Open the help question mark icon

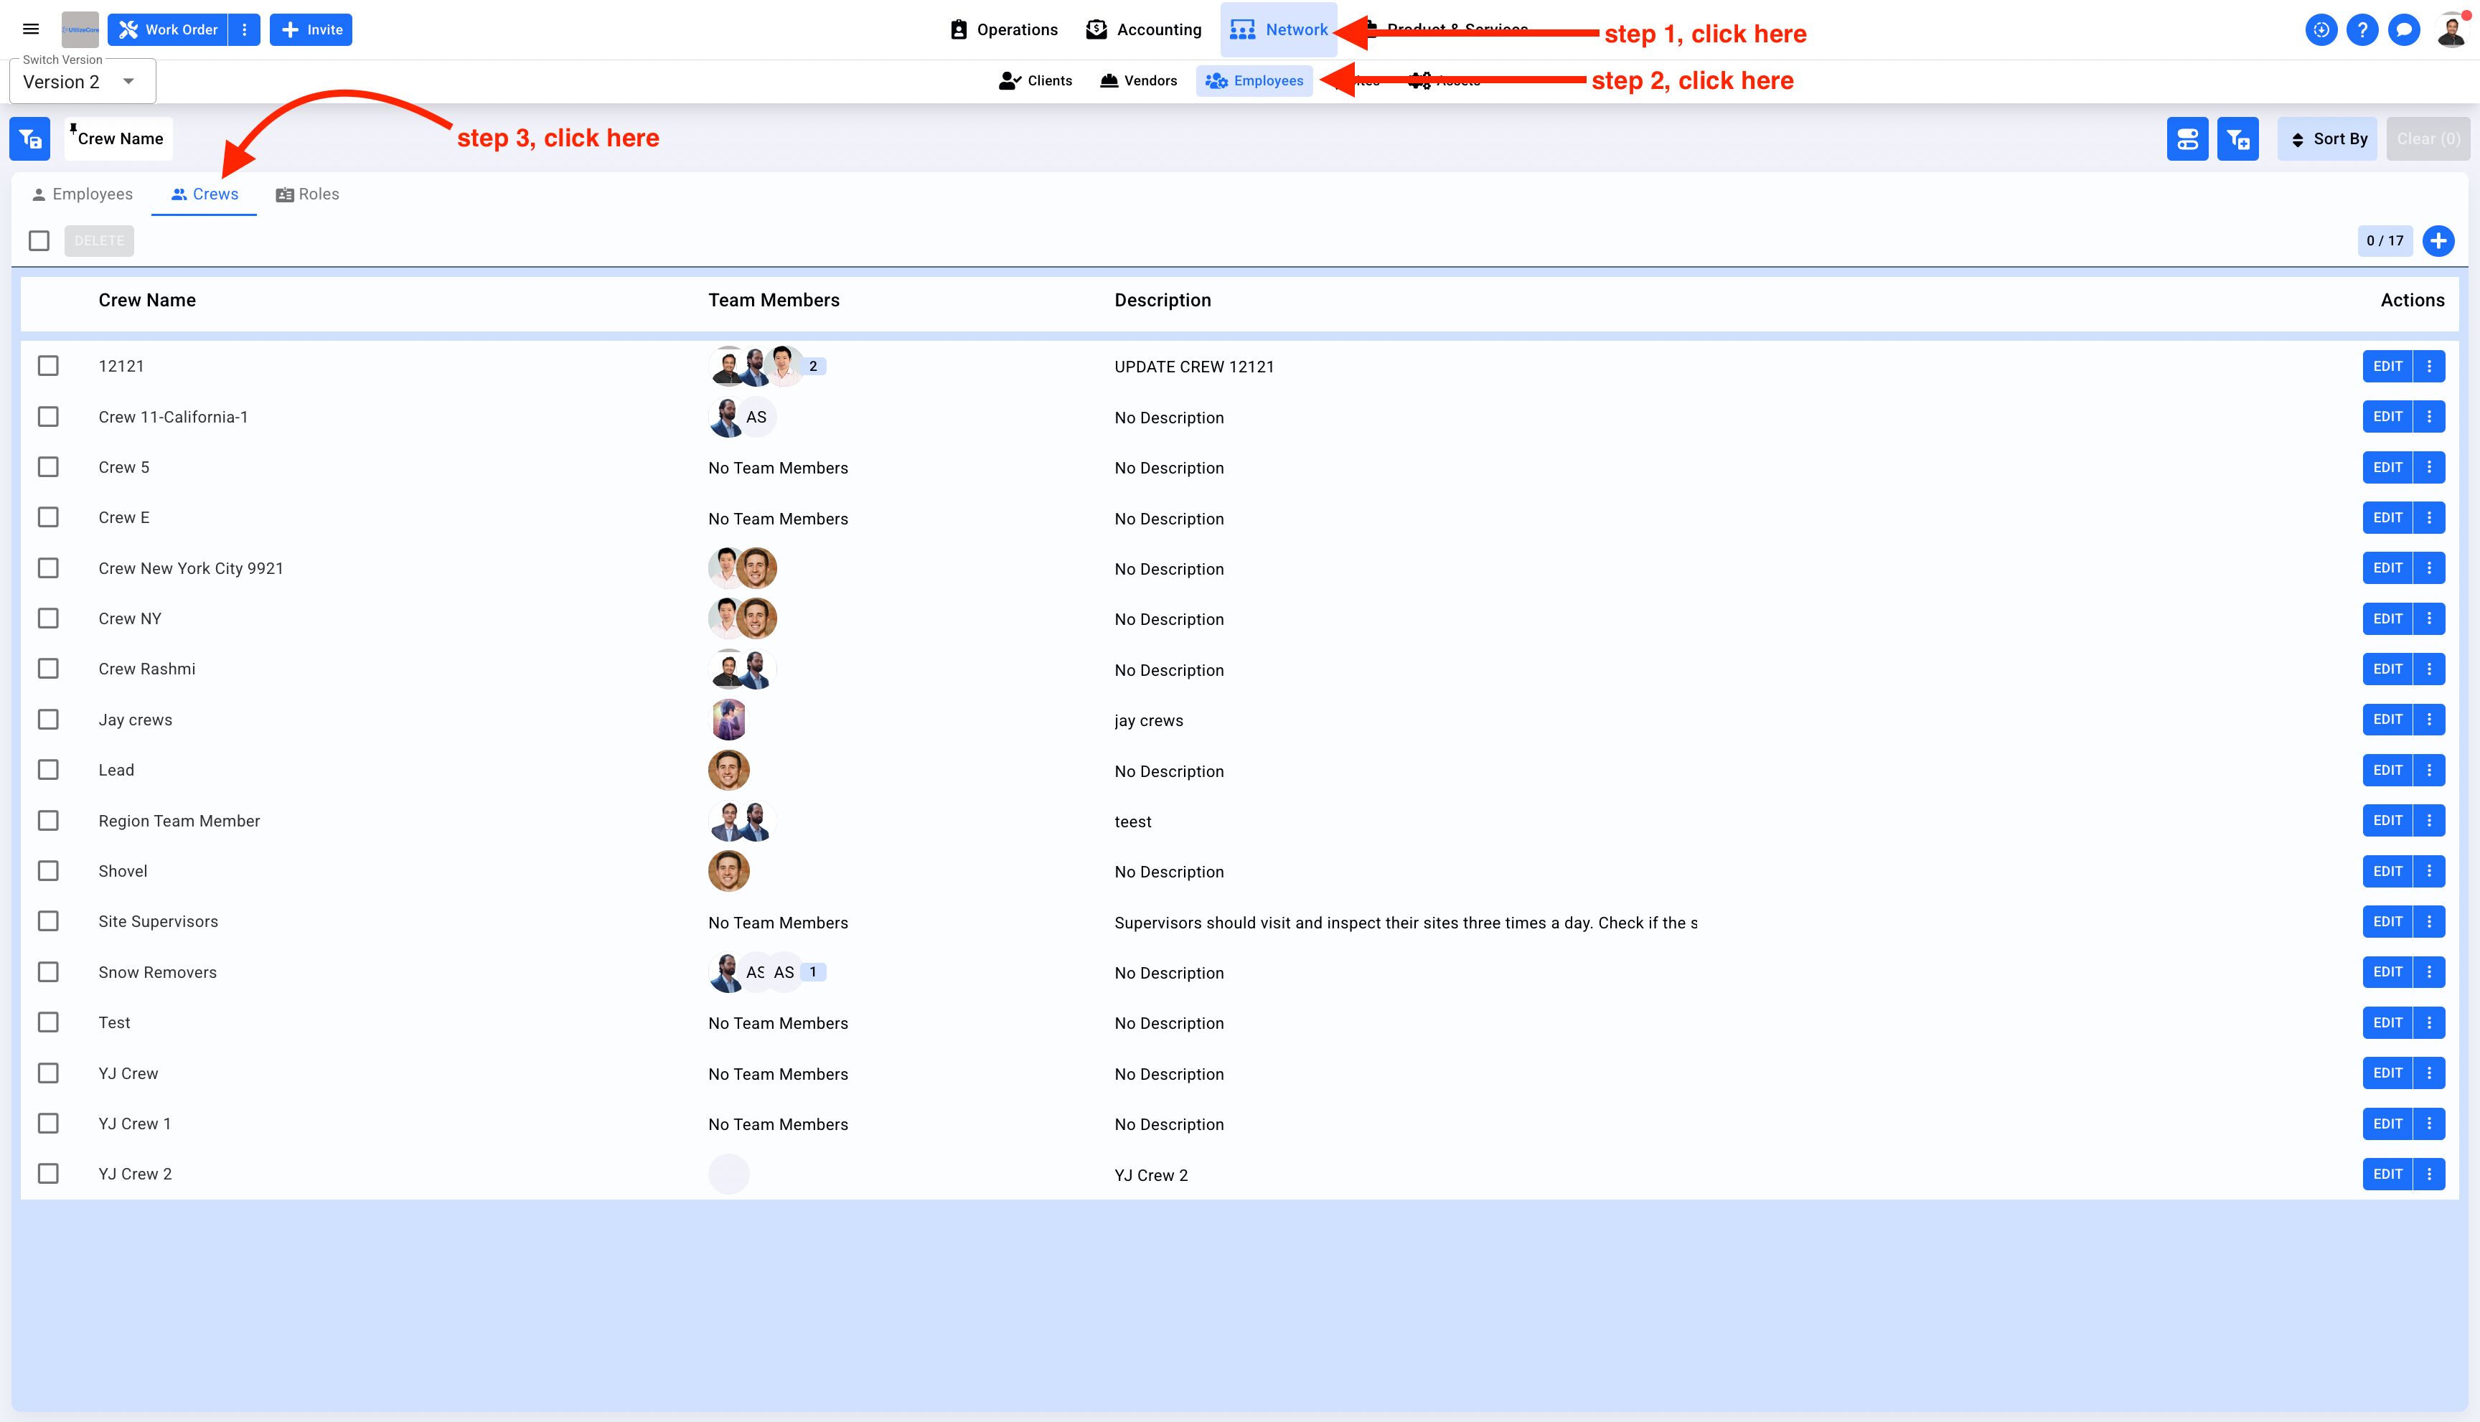[2362, 29]
